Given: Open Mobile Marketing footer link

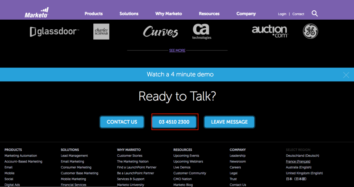Looking at the screenshot, I should click(x=73, y=179).
